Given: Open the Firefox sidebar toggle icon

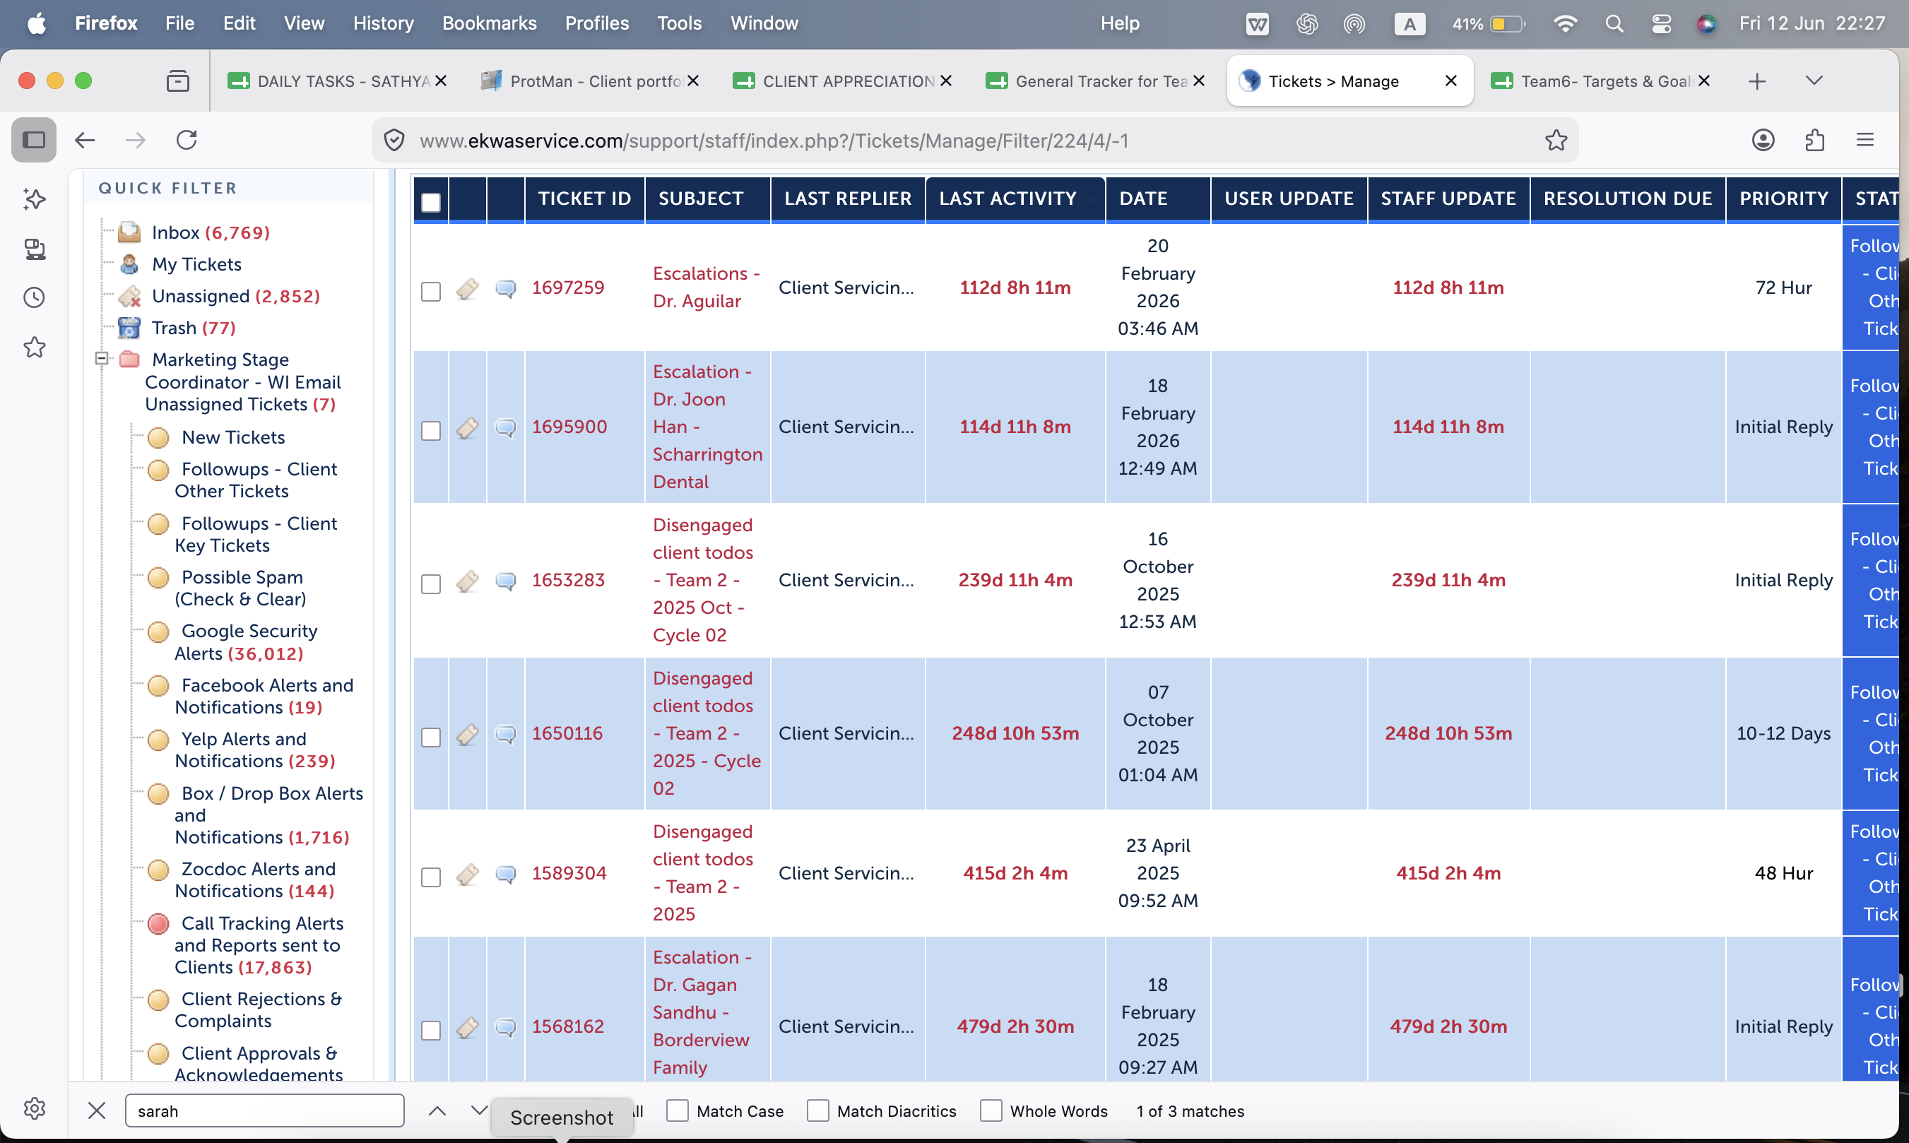Looking at the screenshot, I should [x=34, y=140].
